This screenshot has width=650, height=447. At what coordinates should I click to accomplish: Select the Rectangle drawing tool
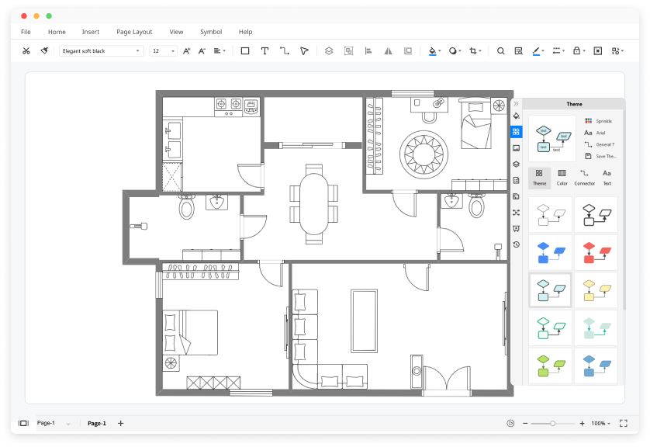click(x=244, y=50)
